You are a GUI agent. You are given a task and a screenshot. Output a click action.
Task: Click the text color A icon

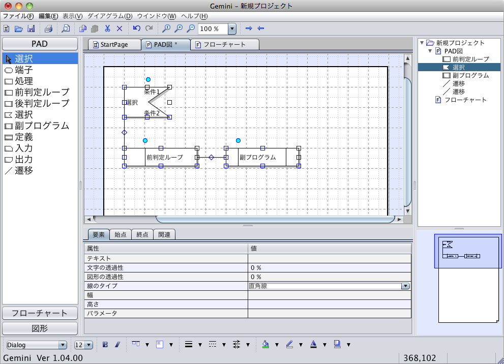coord(313,344)
